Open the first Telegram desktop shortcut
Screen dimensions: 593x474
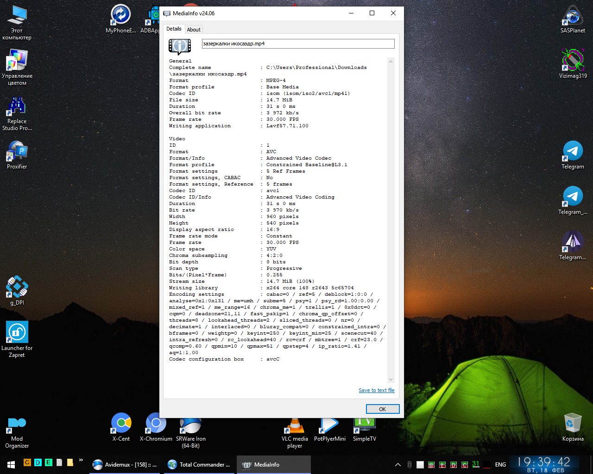pos(573,155)
